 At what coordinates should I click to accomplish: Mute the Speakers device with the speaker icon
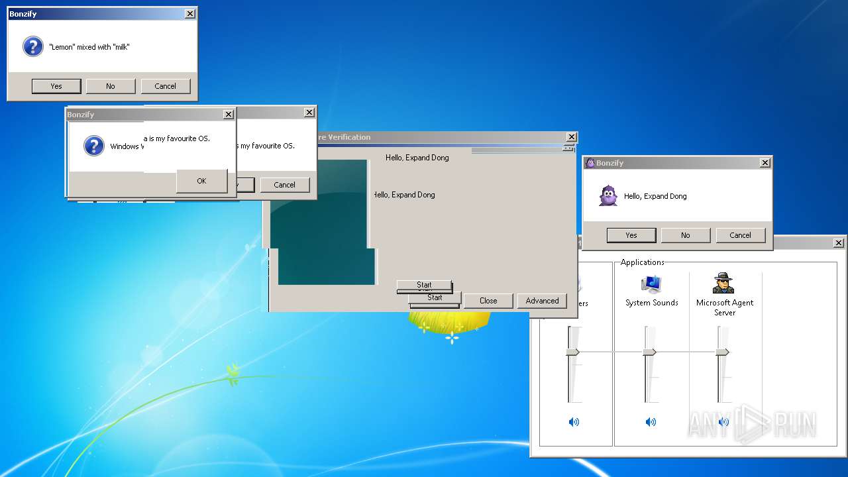[x=574, y=422]
